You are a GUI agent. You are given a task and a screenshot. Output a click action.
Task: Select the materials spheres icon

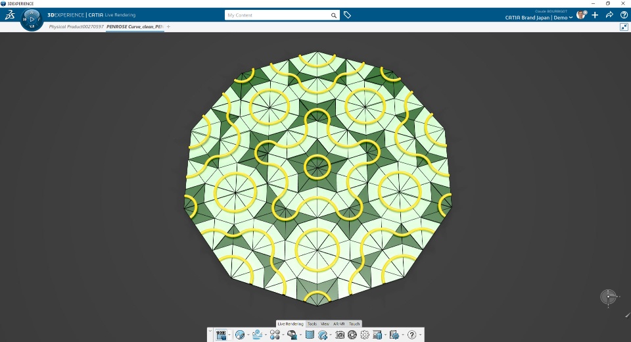275,335
